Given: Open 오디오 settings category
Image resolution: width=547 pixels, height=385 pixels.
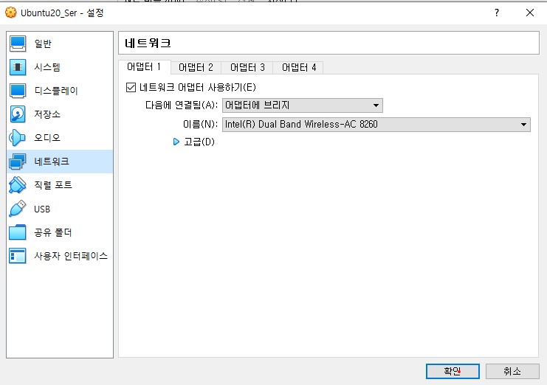Looking at the screenshot, I should tap(47, 138).
